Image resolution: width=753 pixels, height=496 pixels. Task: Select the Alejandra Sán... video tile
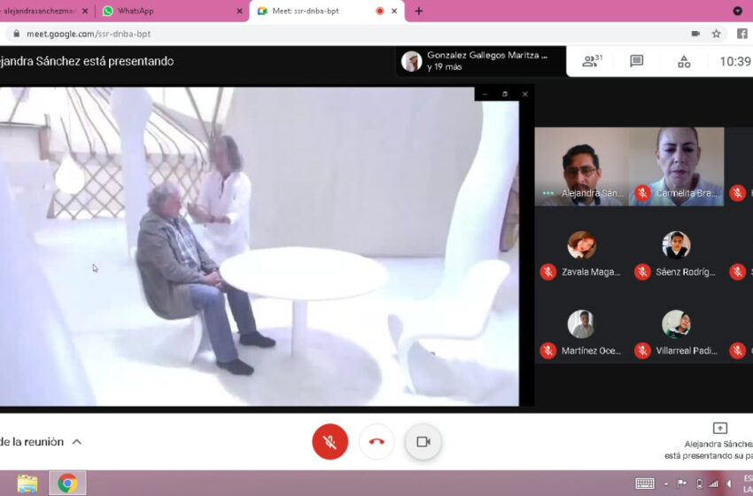pyautogui.click(x=581, y=167)
